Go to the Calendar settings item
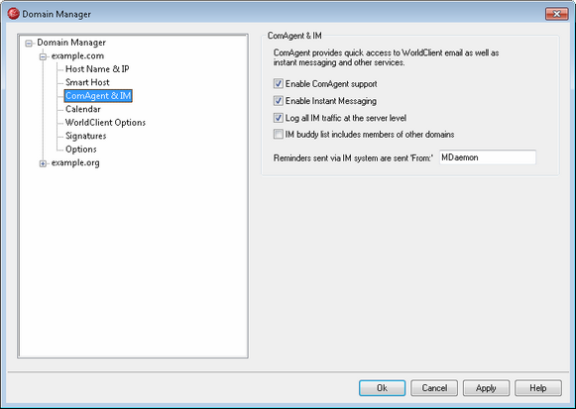This screenshot has height=409, width=576. tap(83, 109)
